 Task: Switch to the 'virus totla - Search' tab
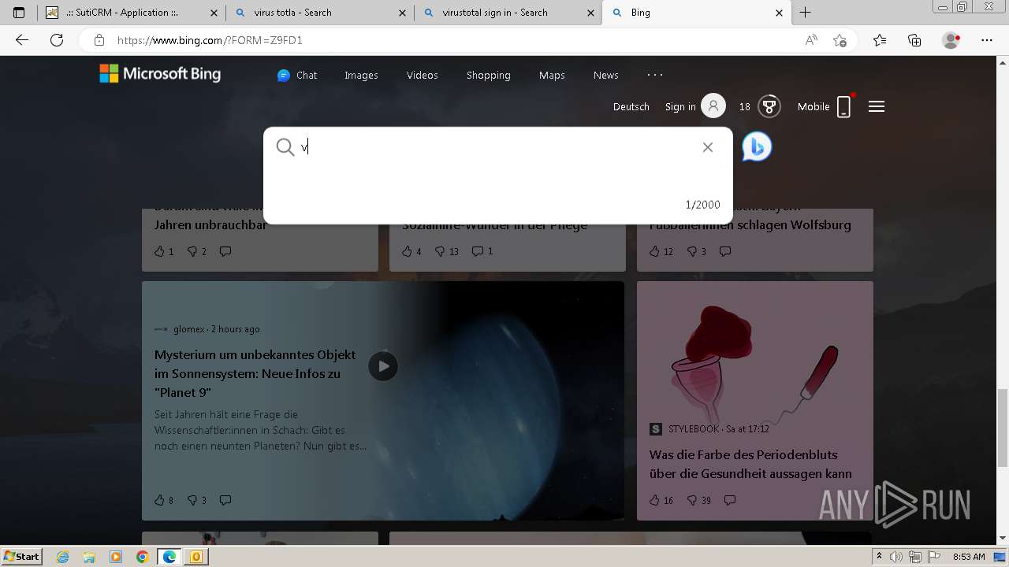319,13
